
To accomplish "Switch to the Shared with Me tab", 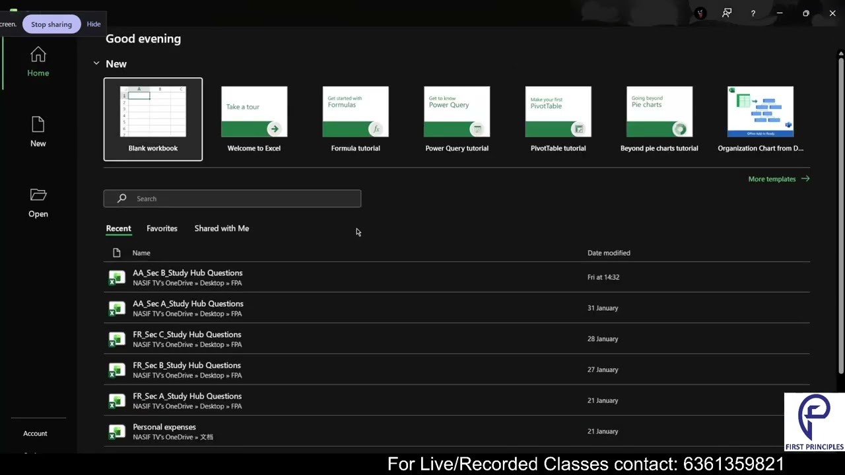I will click(x=222, y=228).
